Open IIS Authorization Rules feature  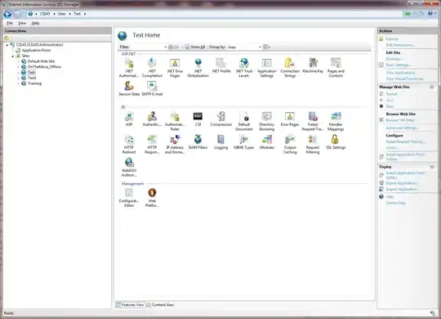click(x=175, y=121)
